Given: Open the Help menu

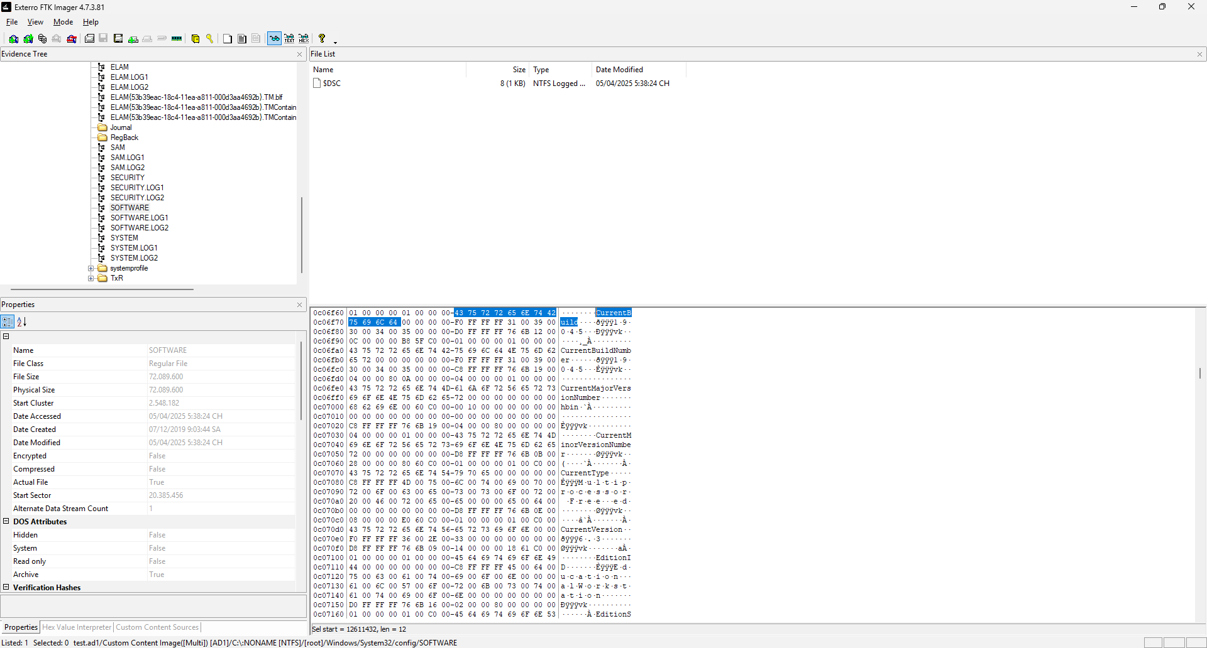Looking at the screenshot, I should coord(91,22).
